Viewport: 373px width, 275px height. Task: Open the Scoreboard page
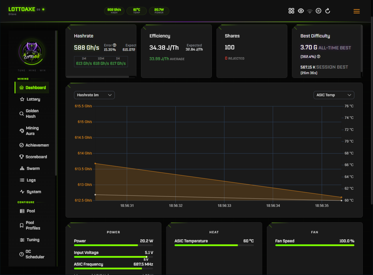pyautogui.click(x=32, y=157)
